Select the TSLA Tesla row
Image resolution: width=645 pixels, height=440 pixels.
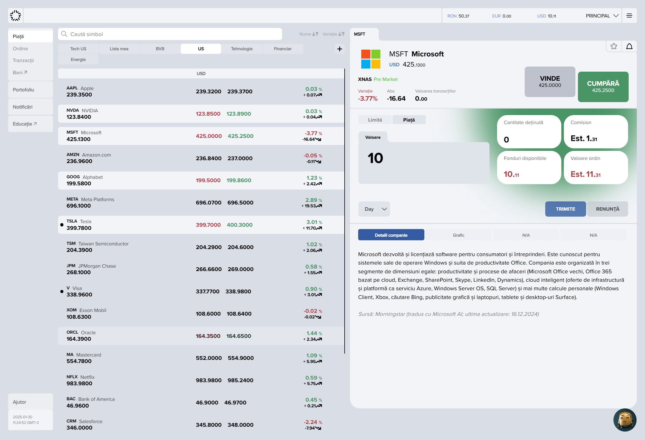(201, 225)
